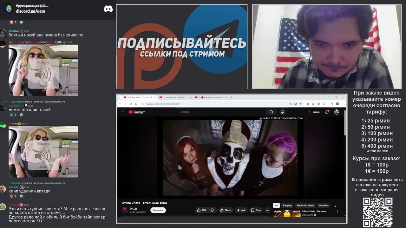This screenshot has width=406, height=228.
Task: Click the browser forward arrow
Action: [x=125, y=104]
